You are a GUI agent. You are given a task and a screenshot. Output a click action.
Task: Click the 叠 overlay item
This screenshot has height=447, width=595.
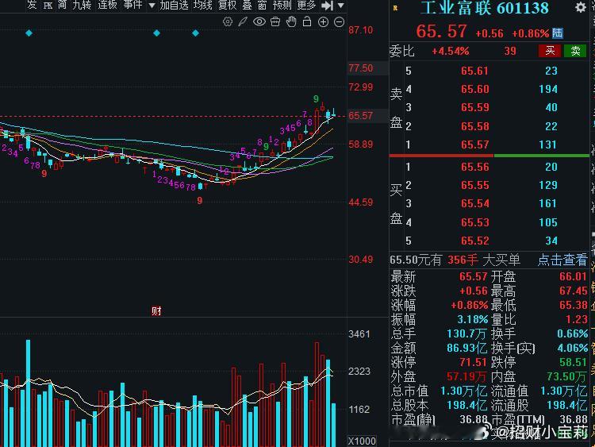coord(248,5)
